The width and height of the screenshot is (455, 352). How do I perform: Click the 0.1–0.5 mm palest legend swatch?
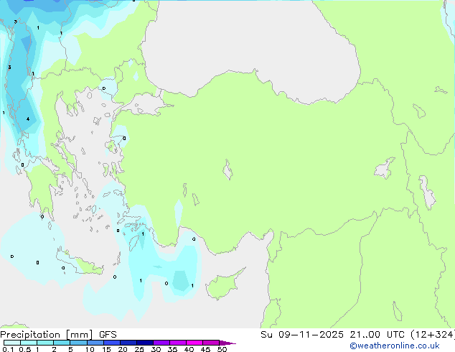tap(12, 343)
